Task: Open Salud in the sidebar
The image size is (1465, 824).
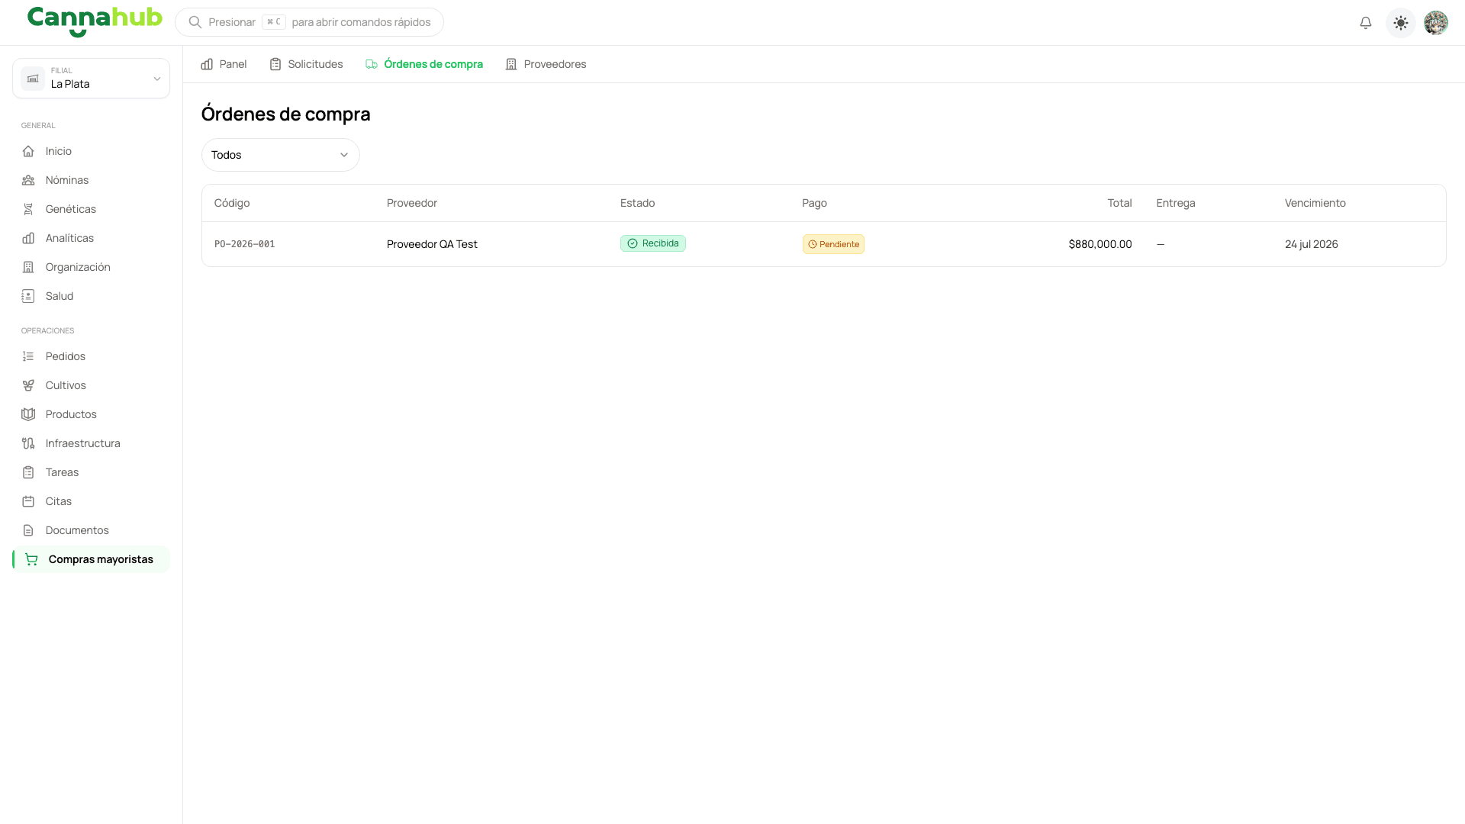Action: pos(91,296)
